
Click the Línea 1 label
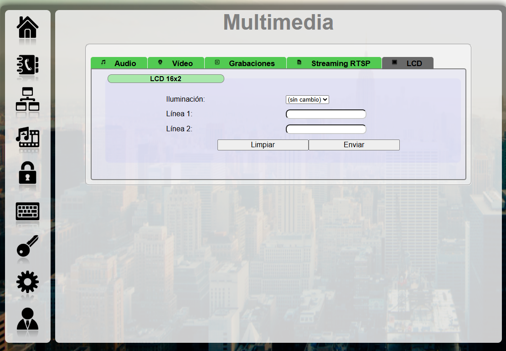pyautogui.click(x=179, y=114)
